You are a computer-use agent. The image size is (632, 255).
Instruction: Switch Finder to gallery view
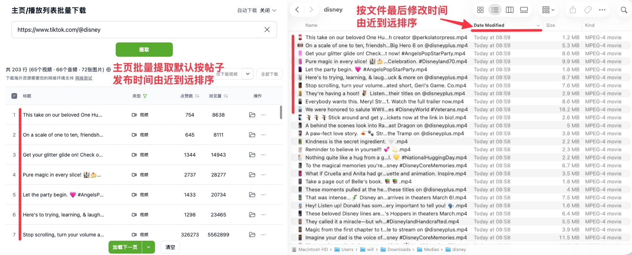pos(524,10)
